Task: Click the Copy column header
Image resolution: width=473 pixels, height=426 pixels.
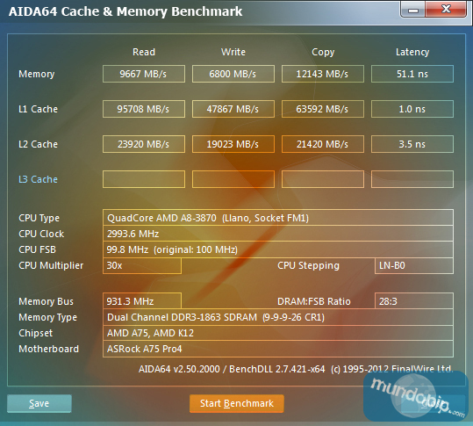Action: tap(323, 52)
